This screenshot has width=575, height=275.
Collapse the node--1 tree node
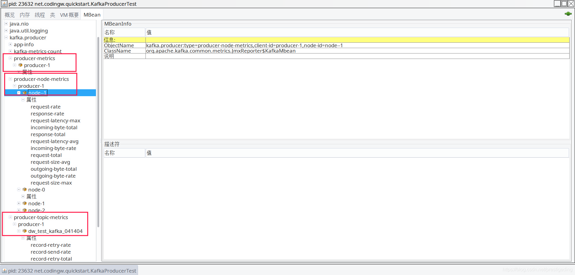(19, 93)
